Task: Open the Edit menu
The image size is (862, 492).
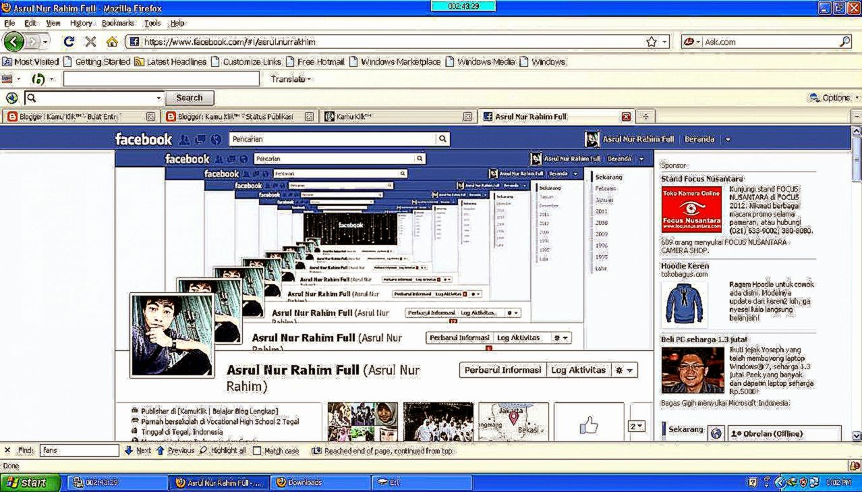Action: coord(30,23)
